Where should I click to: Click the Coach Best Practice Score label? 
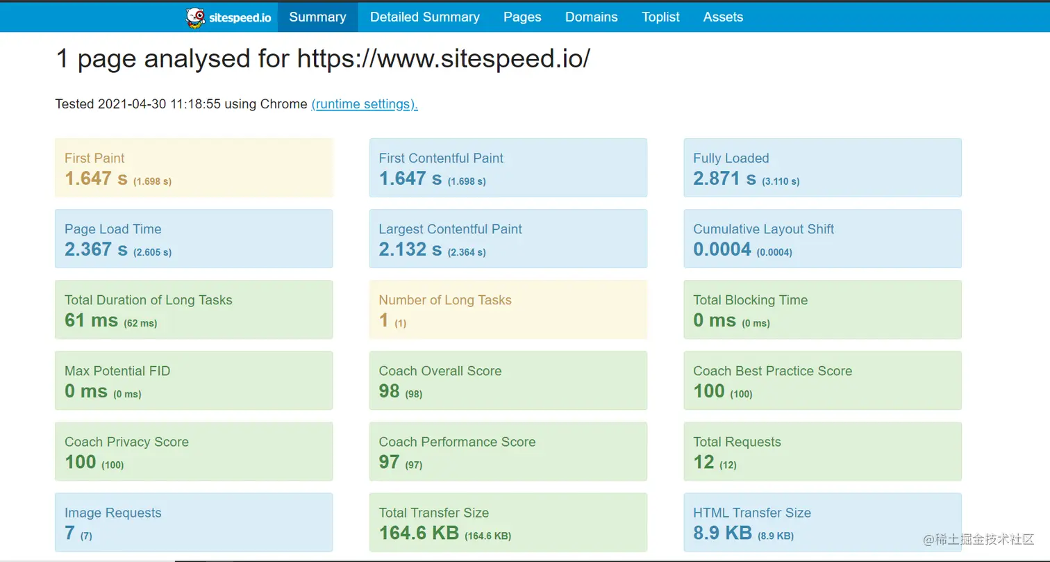pyautogui.click(x=773, y=371)
